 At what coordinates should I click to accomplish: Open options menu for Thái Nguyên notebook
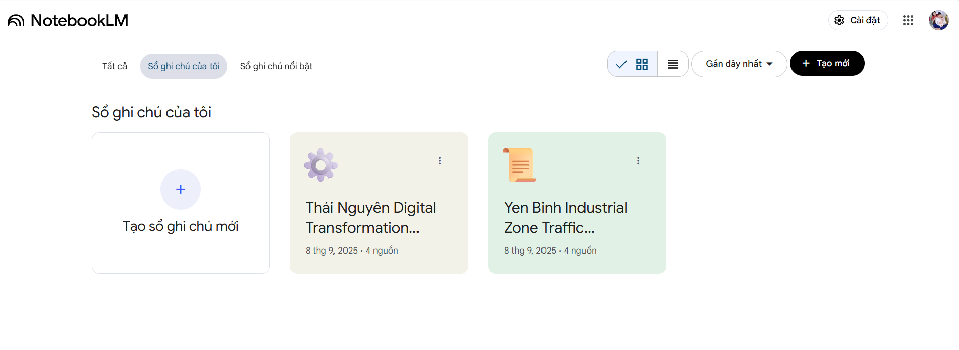440,161
